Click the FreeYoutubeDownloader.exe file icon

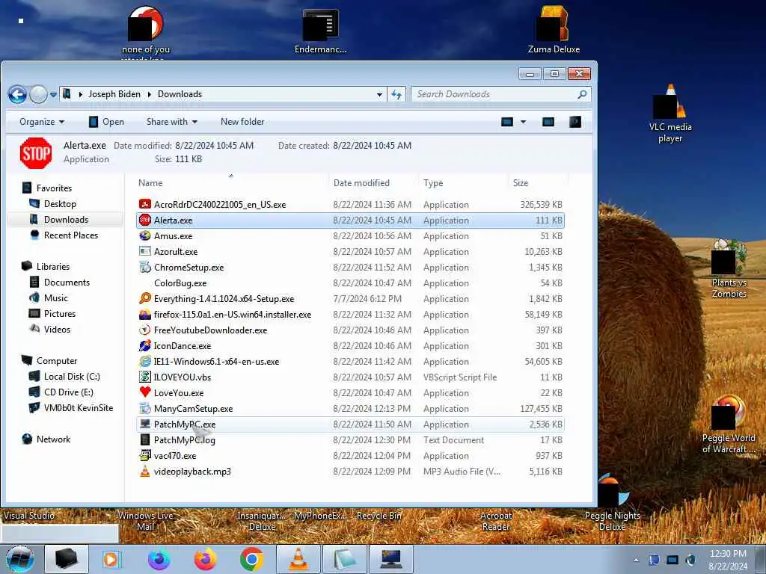click(x=144, y=330)
